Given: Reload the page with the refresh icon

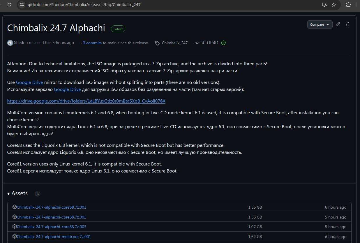Looking at the screenshot, I should click(9, 5).
